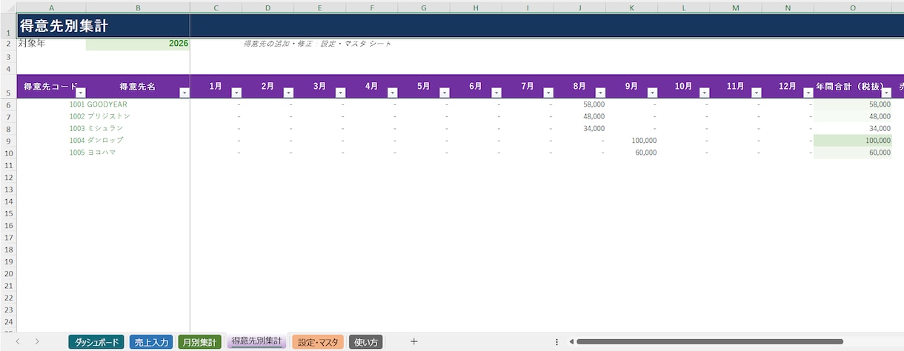Select row header 5
The image size is (904, 351).
[x=8, y=86]
